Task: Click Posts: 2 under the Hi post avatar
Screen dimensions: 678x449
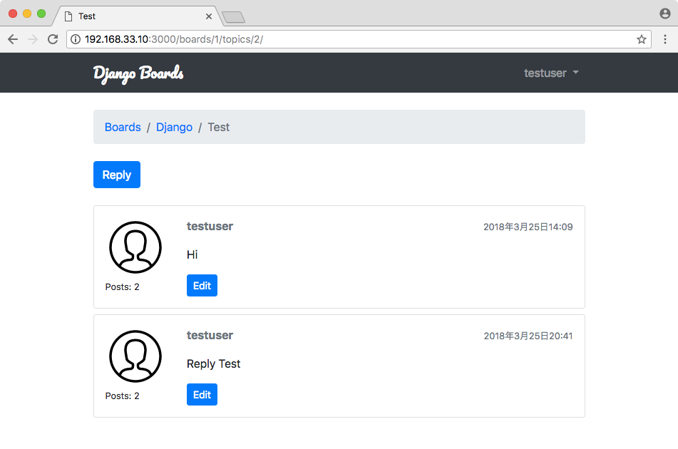Action: [x=122, y=287]
